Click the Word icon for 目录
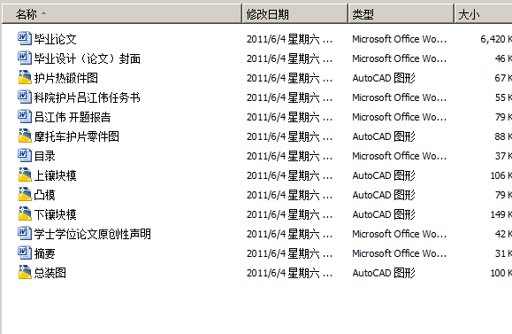 tap(25, 156)
